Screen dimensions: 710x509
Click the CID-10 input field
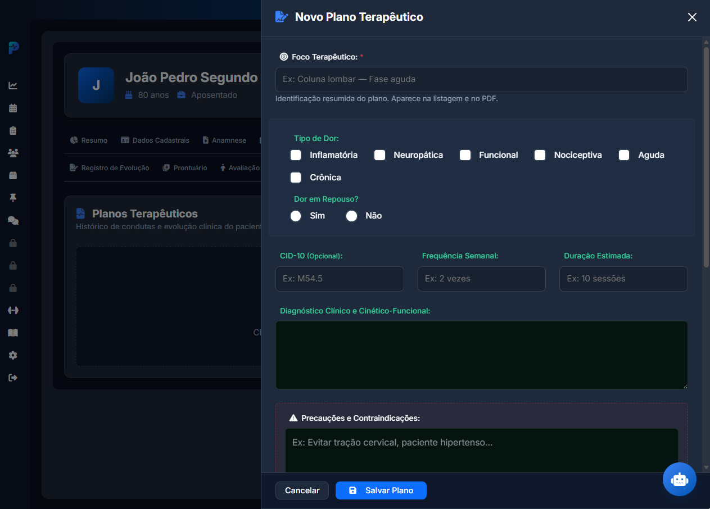(340, 279)
